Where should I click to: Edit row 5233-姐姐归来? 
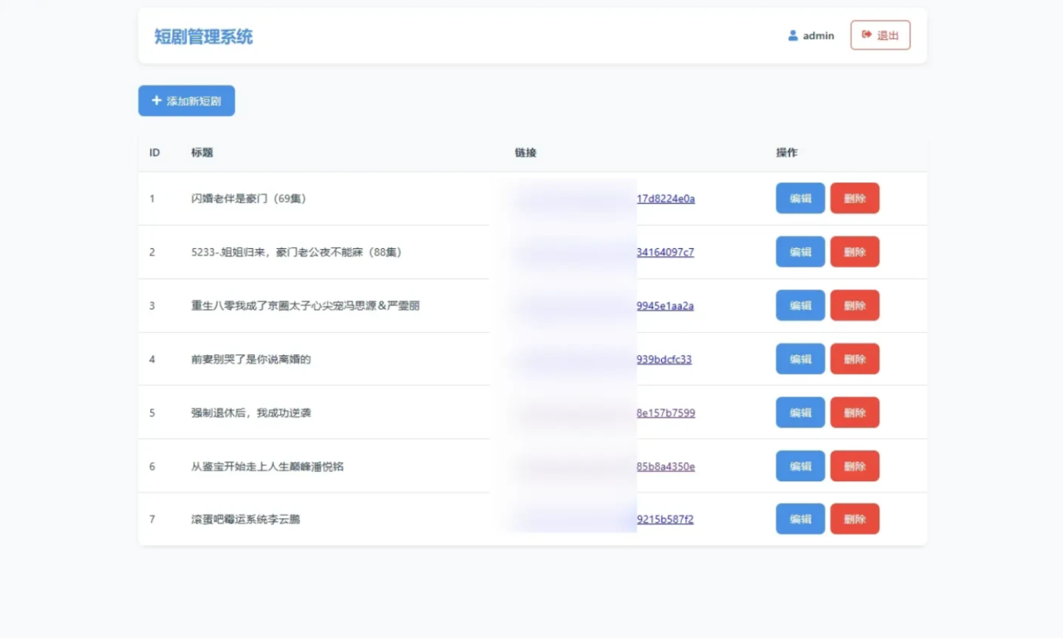801,252
